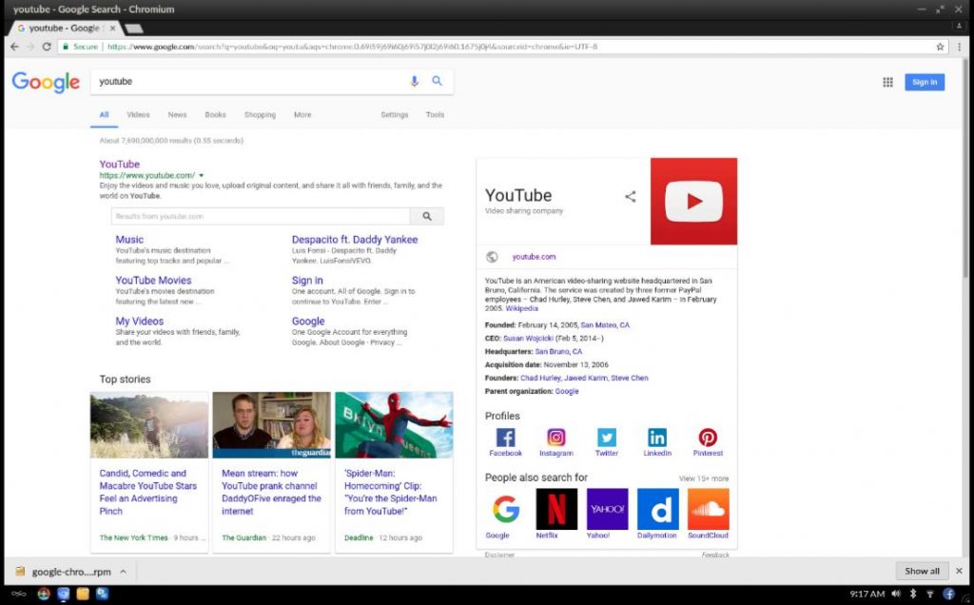Image resolution: width=974 pixels, height=605 pixels.
Task: Select Yahoo! in People also search for
Action: coord(607,509)
